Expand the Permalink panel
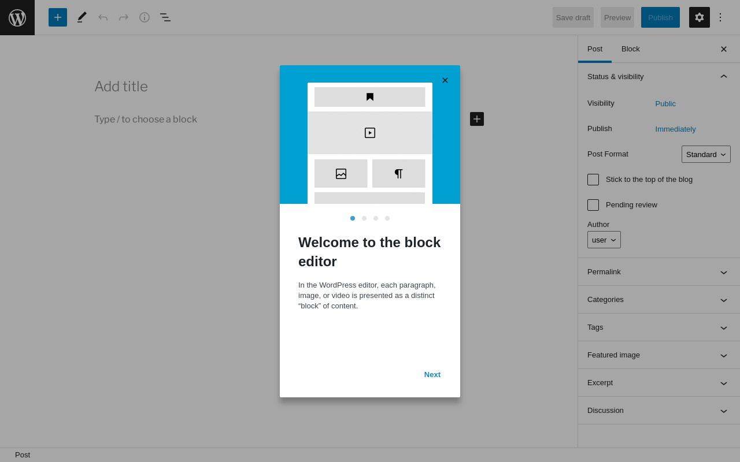Screen dimensions: 740x462 (659, 272)
